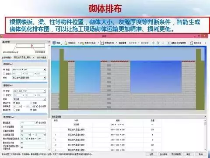Viewport: 210px width, 158px height.
Task: Click the scroll-down arrow of left panel
Action: (49, 150)
